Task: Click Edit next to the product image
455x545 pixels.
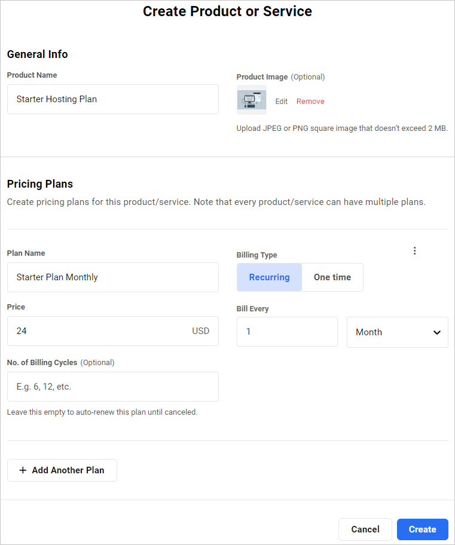Action: click(x=281, y=101)
